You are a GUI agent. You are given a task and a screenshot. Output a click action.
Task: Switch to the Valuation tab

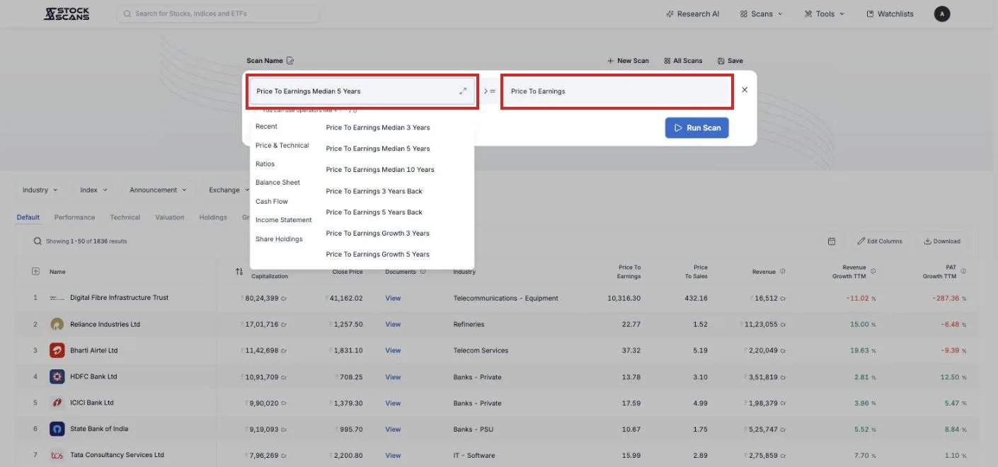170,218
